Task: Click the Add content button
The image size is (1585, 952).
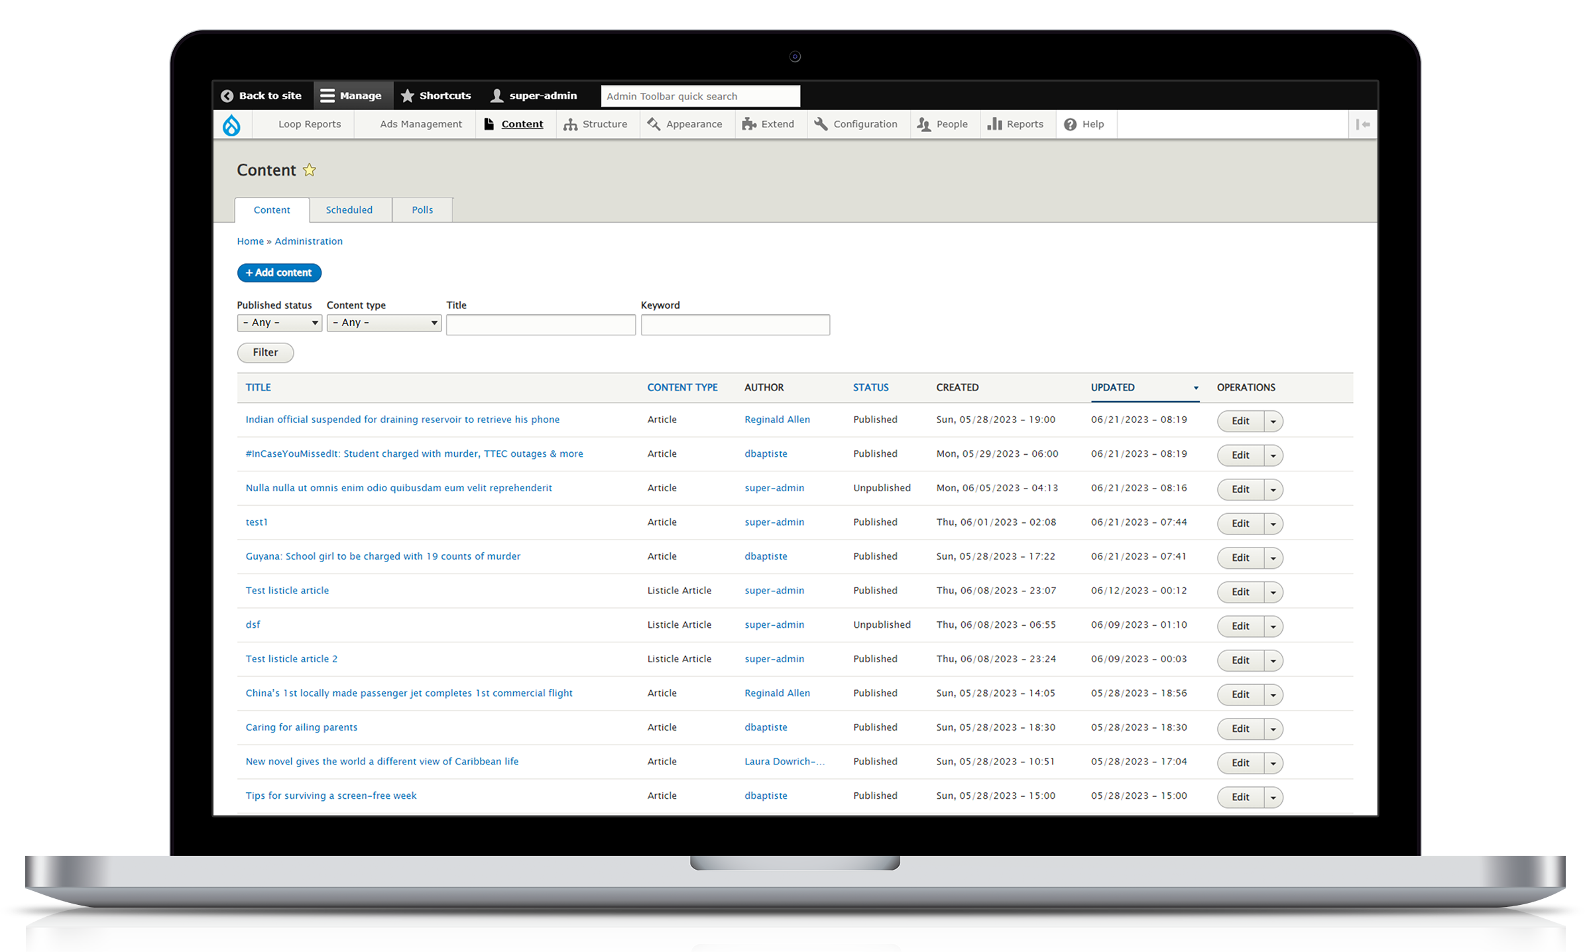Action: coord(279,272)
